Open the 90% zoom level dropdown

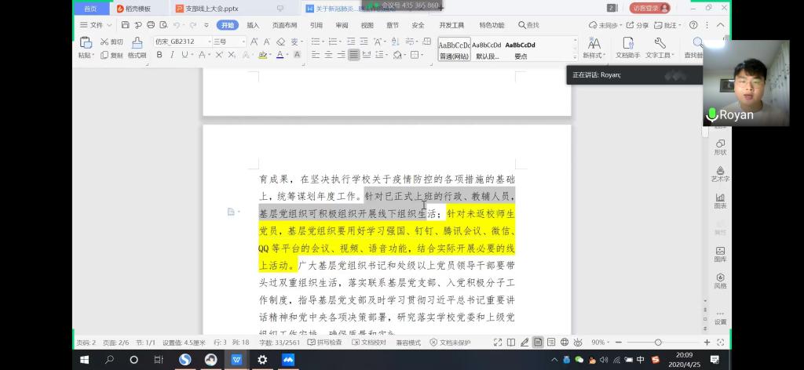601,343
